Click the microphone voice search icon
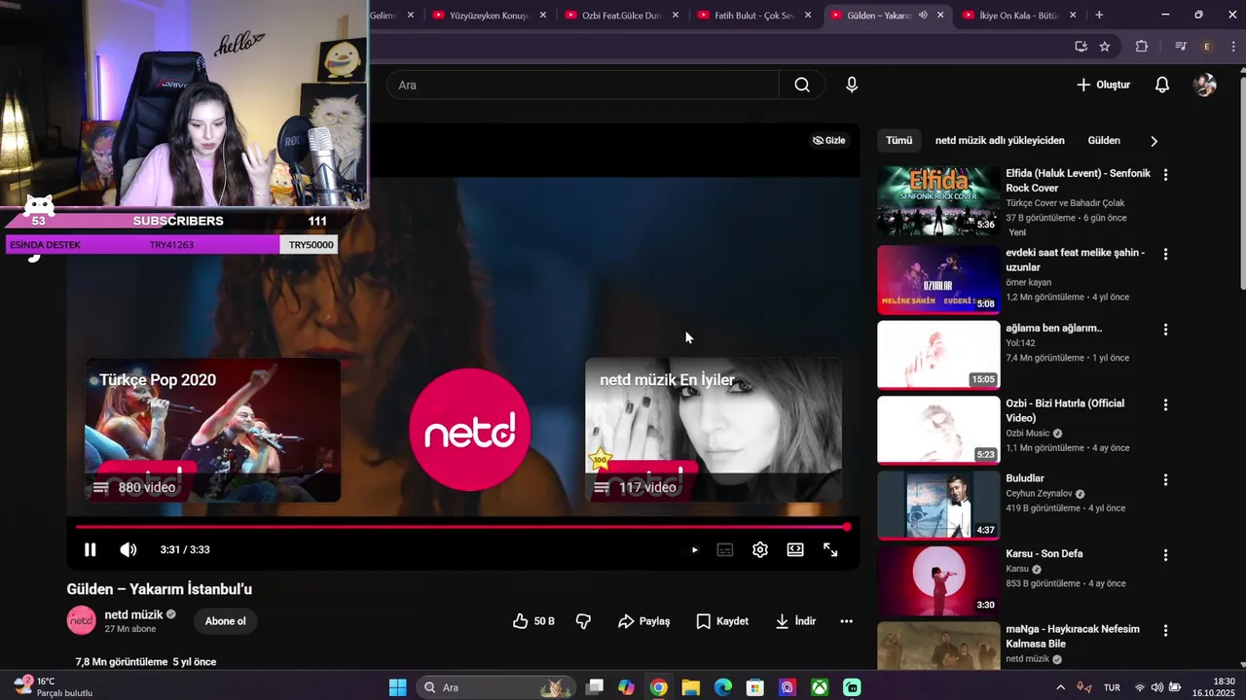 click(x=852, y=85)
